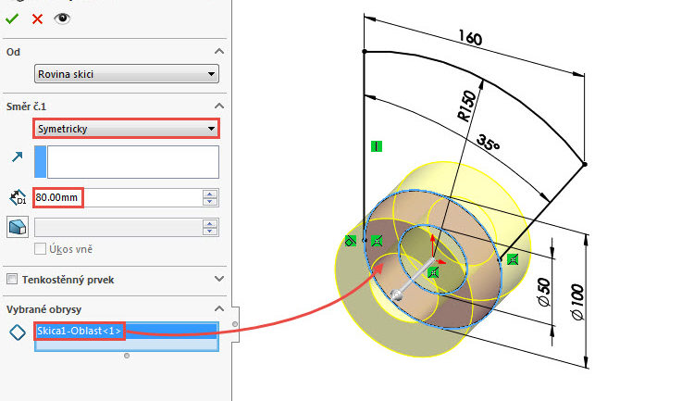This screenshot has height=401, width=694.
Task: Increase draft angle with the up arrow
Action: coord(210,223)
